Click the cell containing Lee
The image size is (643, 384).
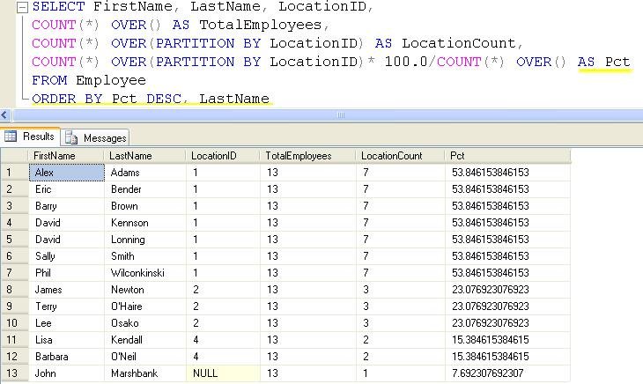[x=67, y=323]
